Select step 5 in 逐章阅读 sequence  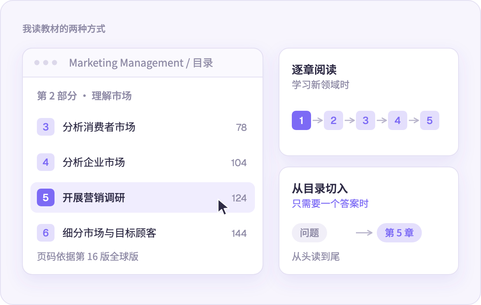pyautogui.click(x=430, y=120)
